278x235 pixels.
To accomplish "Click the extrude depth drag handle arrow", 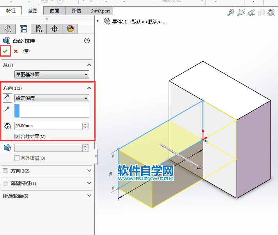I will [x=199, y=167].
